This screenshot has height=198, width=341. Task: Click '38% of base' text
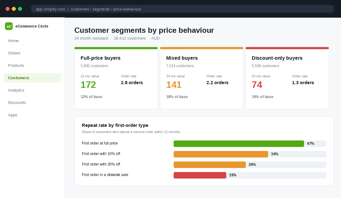[x=177, y=97]
